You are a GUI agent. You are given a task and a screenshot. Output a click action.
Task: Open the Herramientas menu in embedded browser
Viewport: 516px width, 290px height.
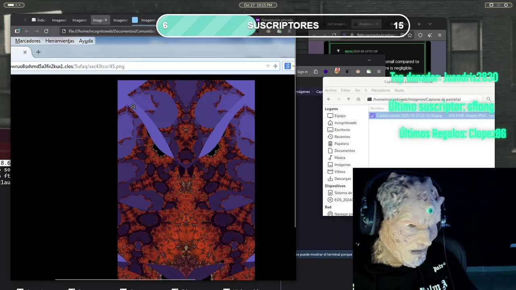coord(60,41)
